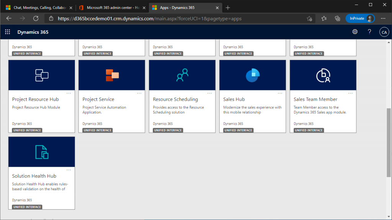Close the Microsoft 365 admin center tab
This screenshot has width=392, height=220.
point(144,8)
